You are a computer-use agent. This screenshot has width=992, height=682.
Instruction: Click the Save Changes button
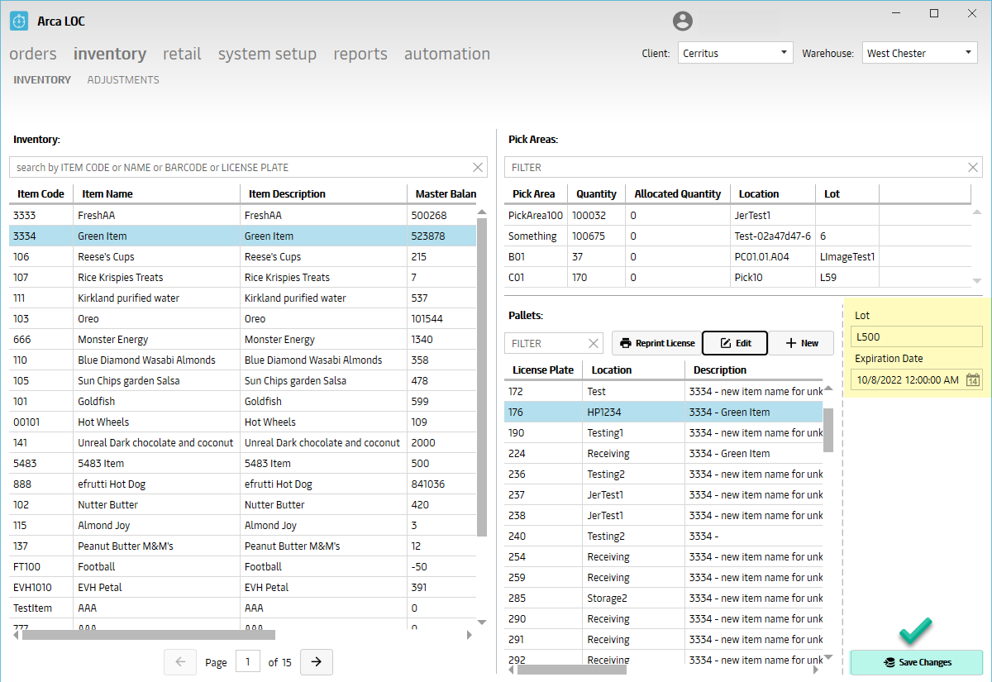(x=916, y=662)
